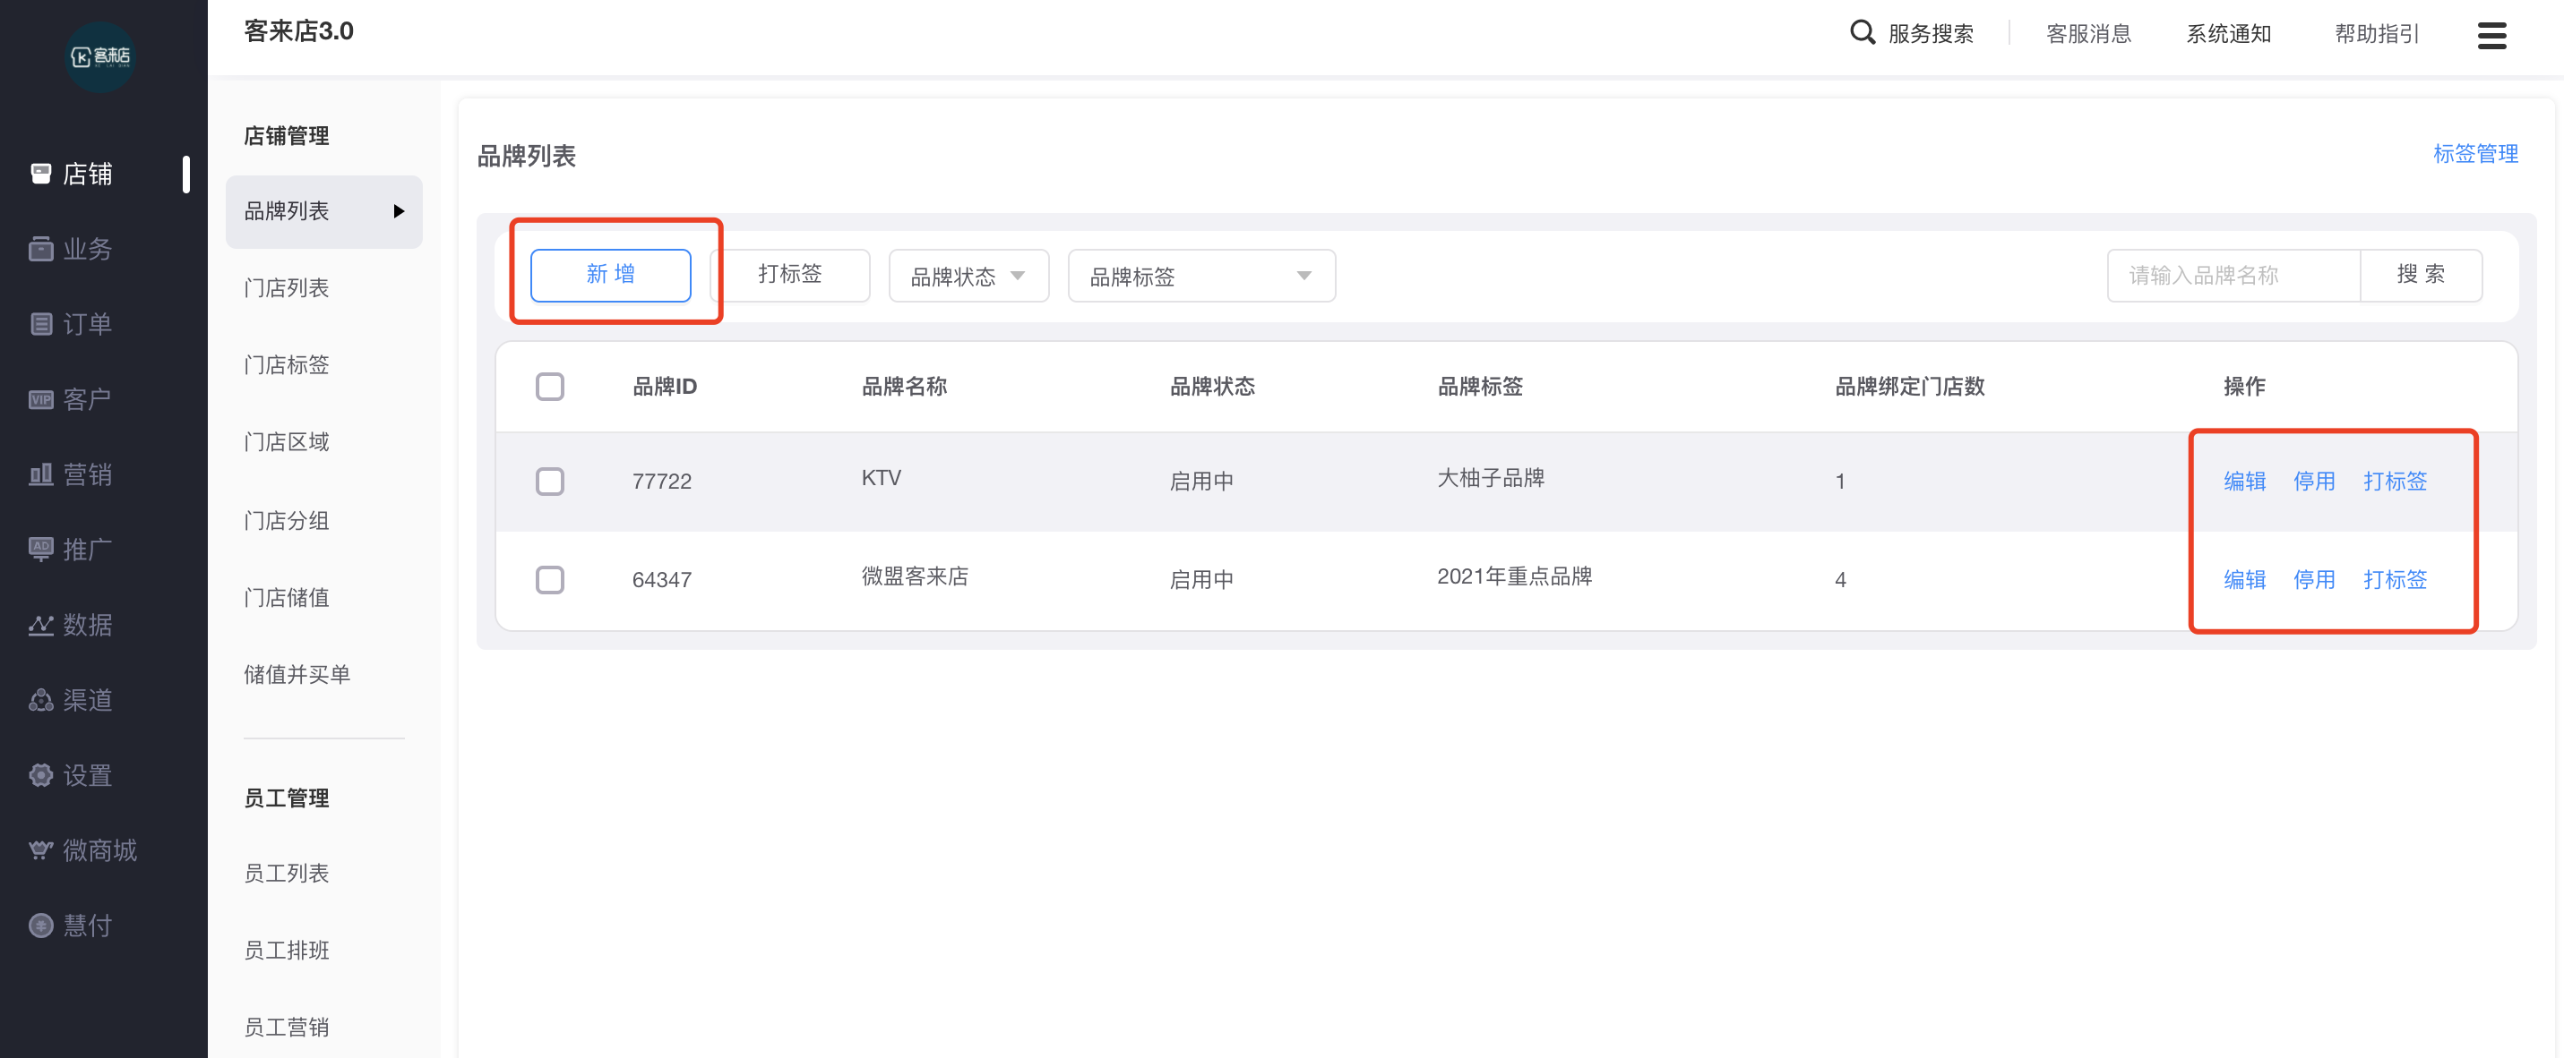The image size is (2564, 1058).
Task: Click the 搜索 button
Action: 2421,276
